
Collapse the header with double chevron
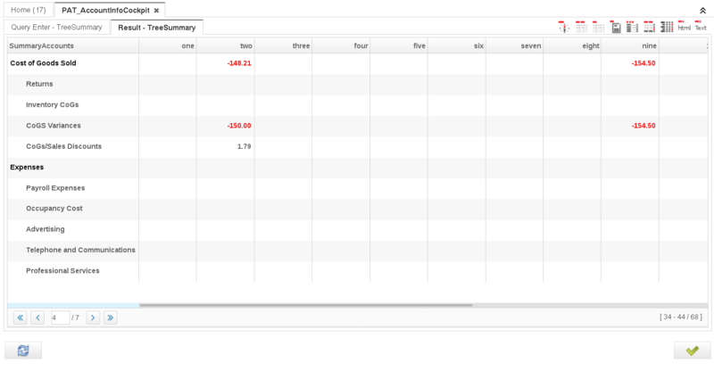coord(703,10)
